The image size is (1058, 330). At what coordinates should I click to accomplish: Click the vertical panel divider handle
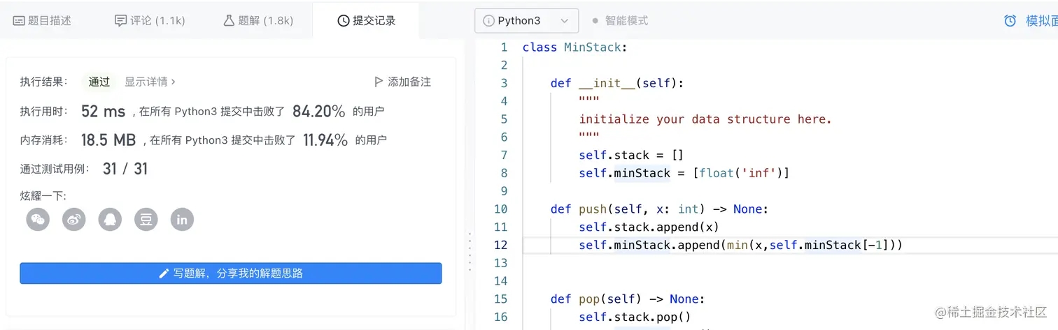coord(470,250)
